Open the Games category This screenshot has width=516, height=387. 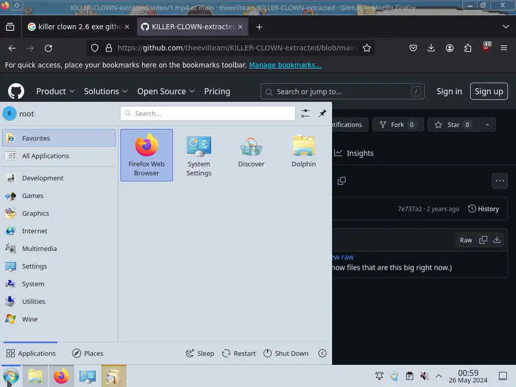59,196
